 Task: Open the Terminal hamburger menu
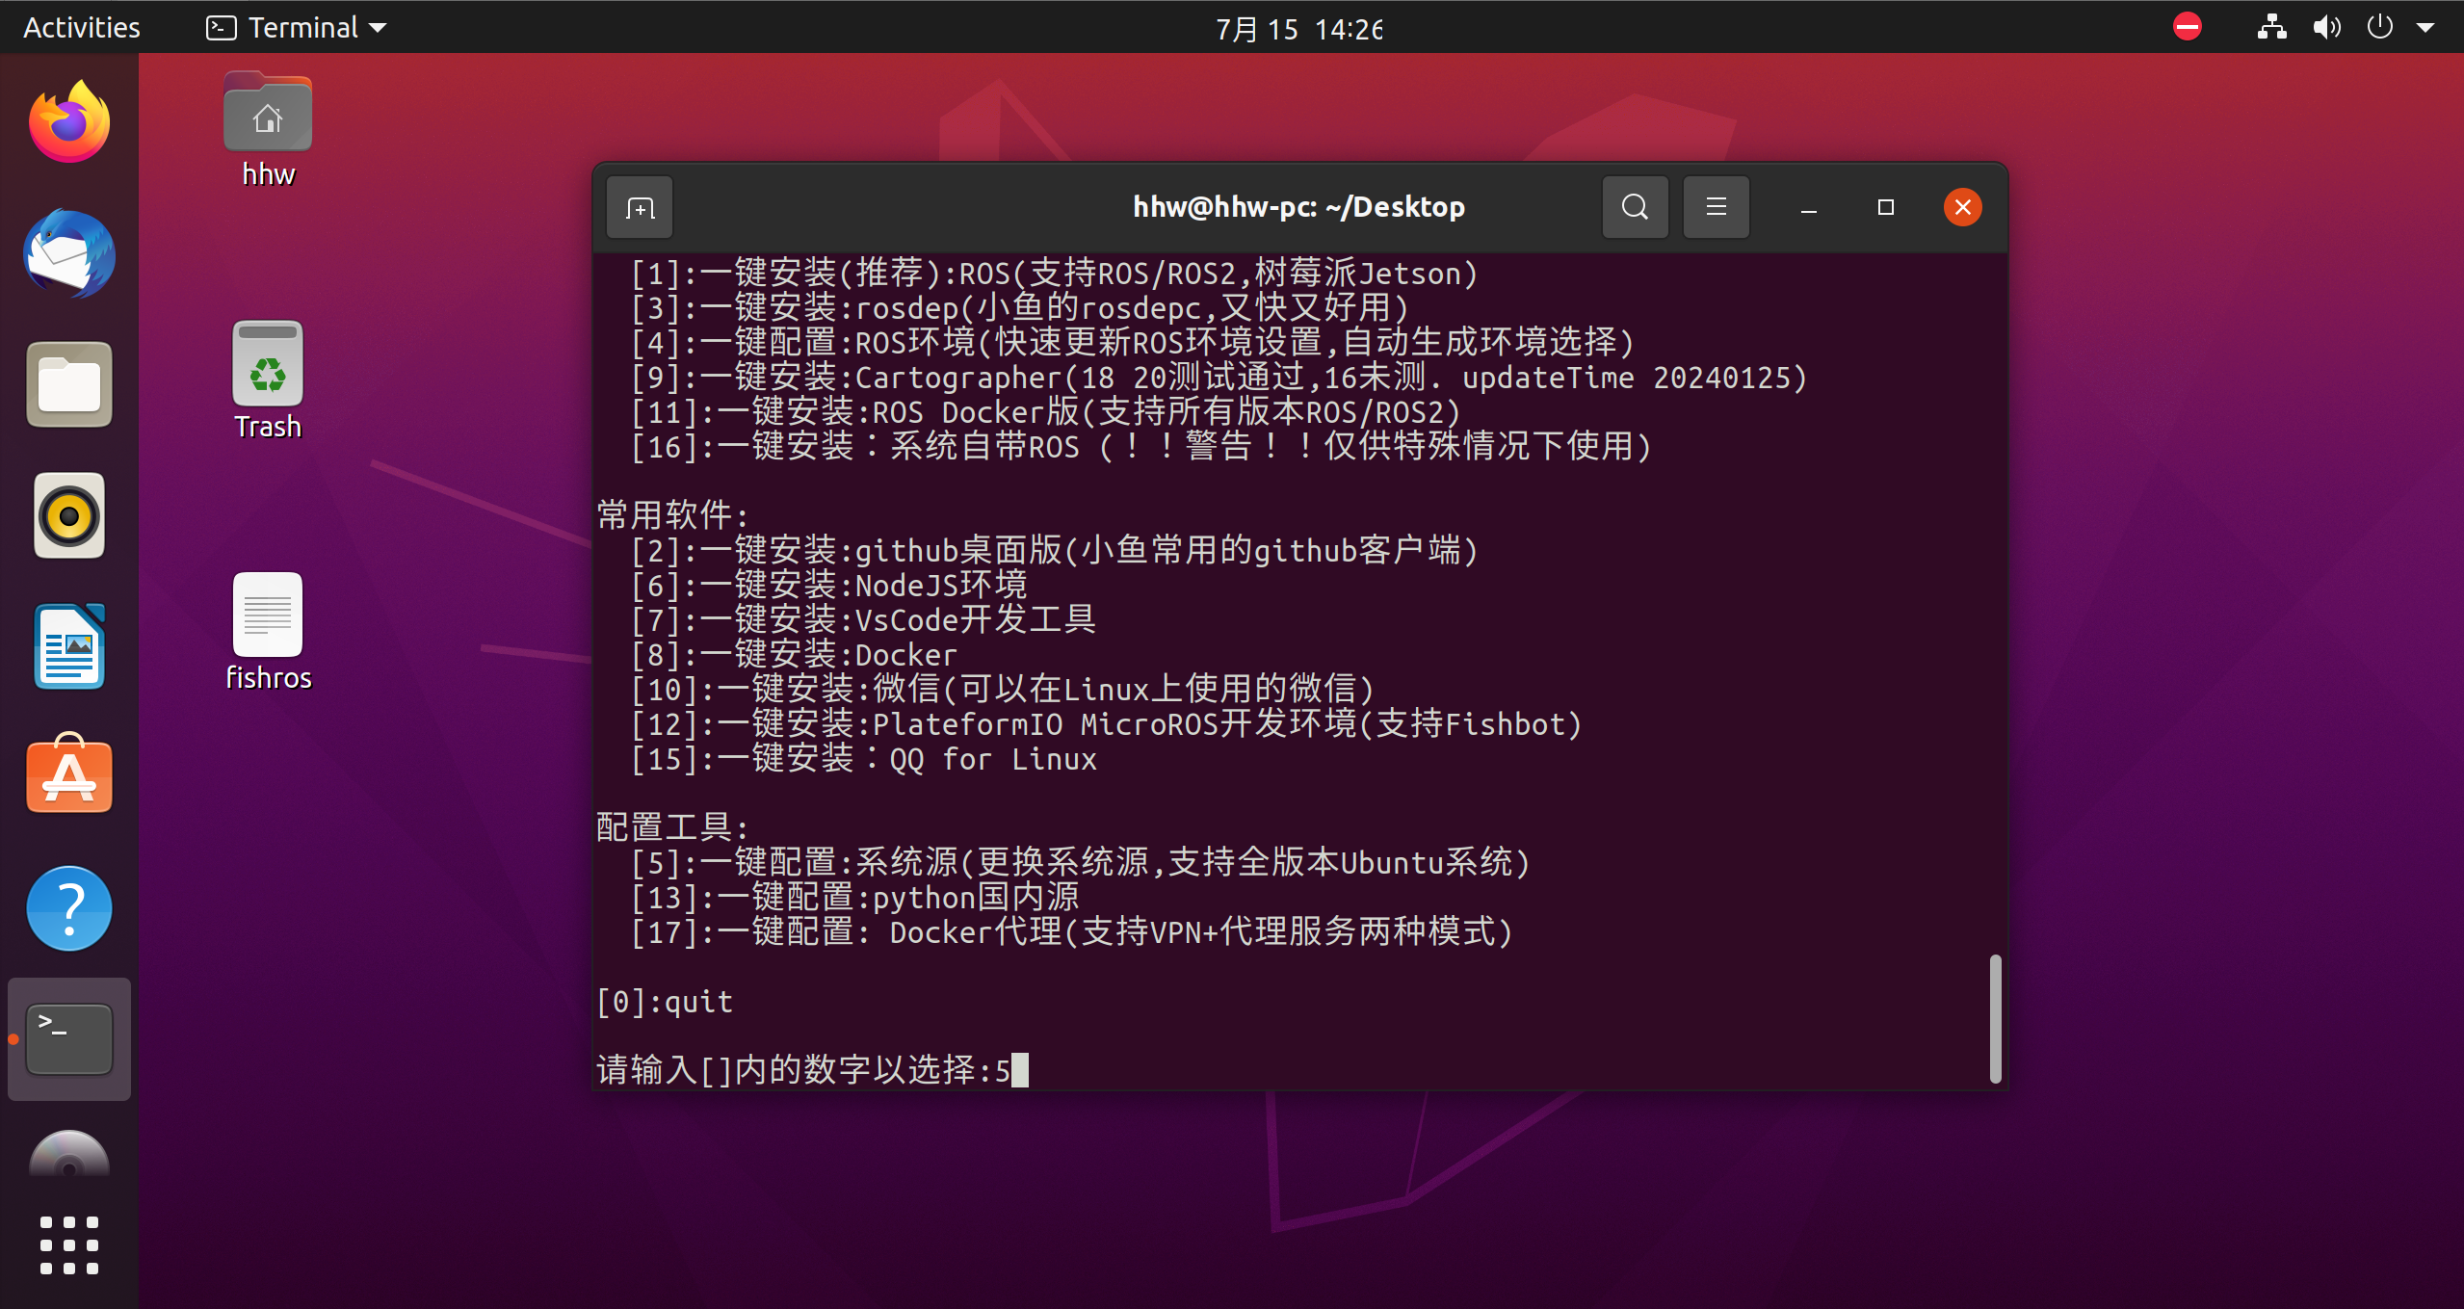[x=1716, y=207]
